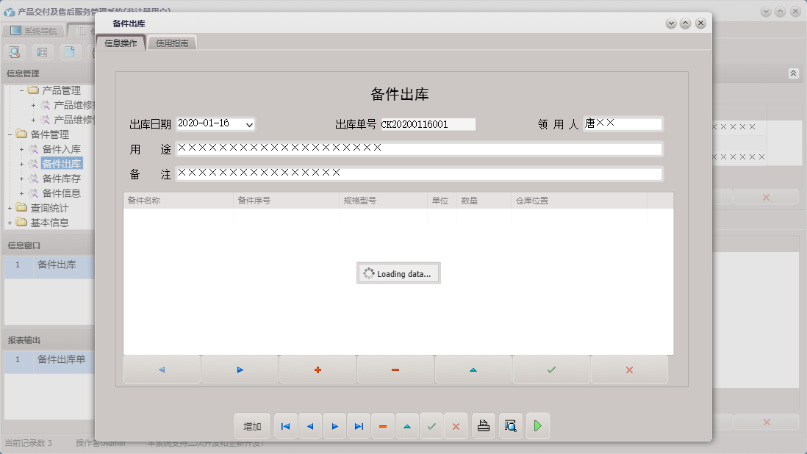Open the 出库日期 date dropdown
The height and width of the screenshot is (454, 807).
(x=250, y=124)
